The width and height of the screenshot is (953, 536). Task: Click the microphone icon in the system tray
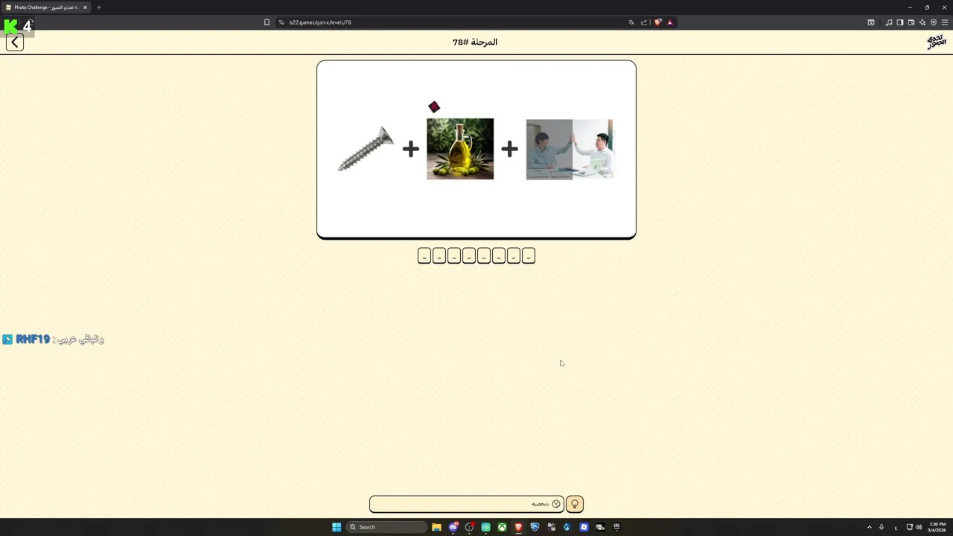click(882, 527)
